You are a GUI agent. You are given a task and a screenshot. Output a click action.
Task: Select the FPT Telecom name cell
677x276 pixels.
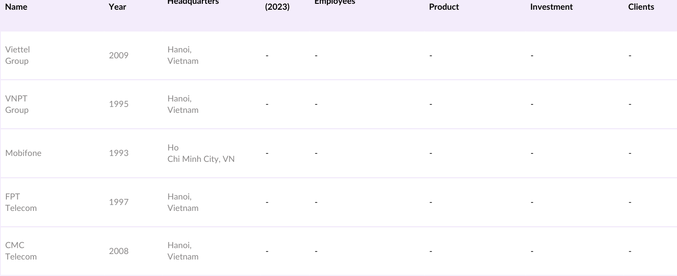pos(21,202)
